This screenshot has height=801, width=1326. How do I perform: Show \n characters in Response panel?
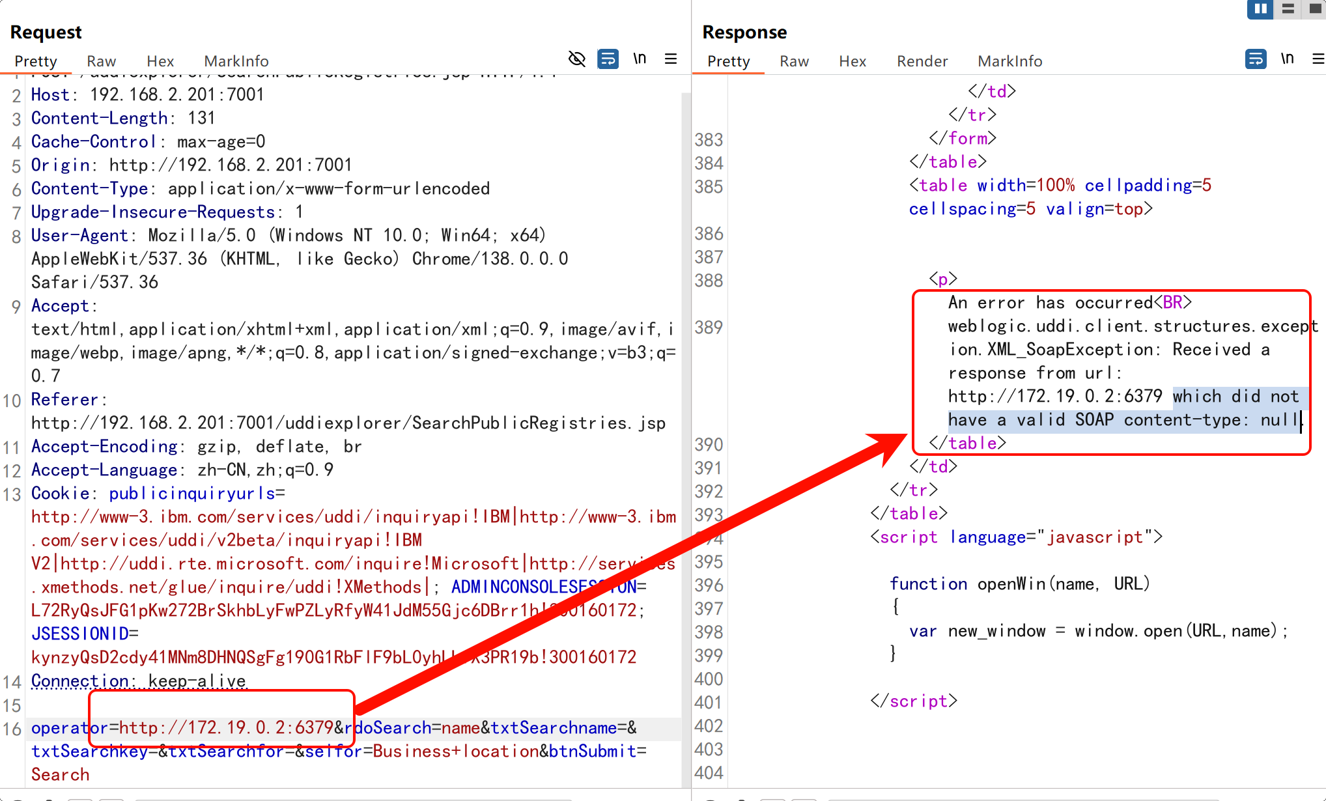tap(1287, 59)
